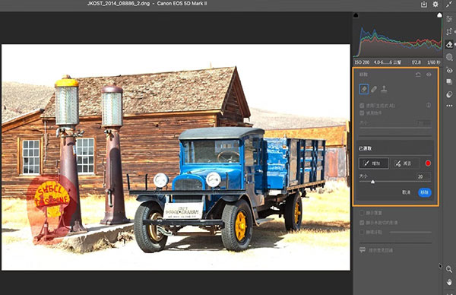Open Camera Raw preferences via the gear icon

435,4
